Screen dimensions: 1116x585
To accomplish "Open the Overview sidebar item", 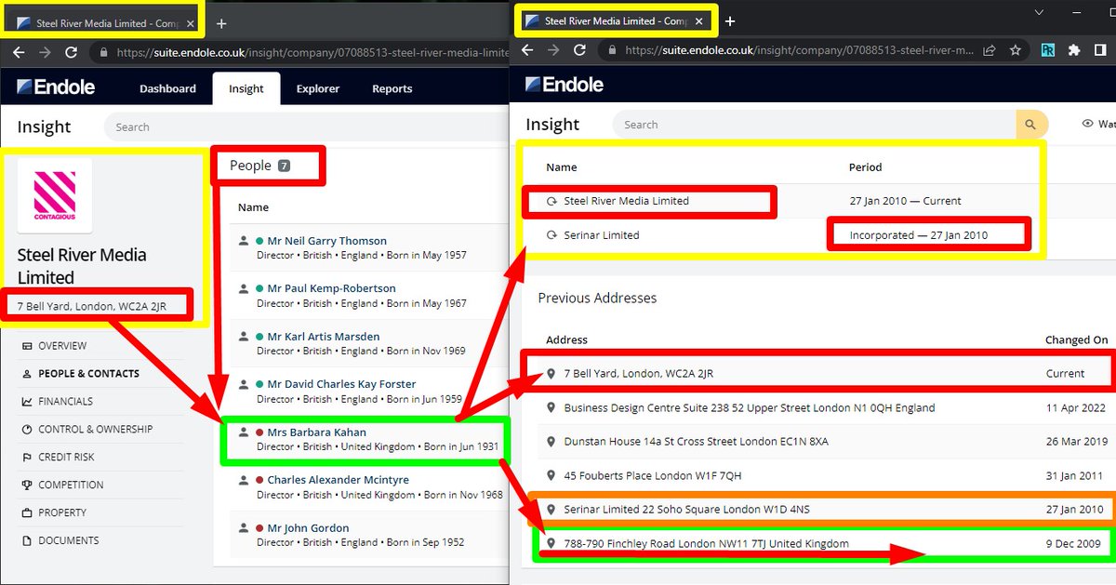I will point(62,346).
